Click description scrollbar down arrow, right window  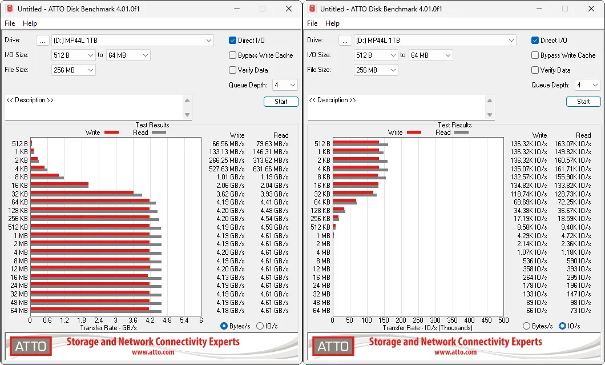pos(490,115)
